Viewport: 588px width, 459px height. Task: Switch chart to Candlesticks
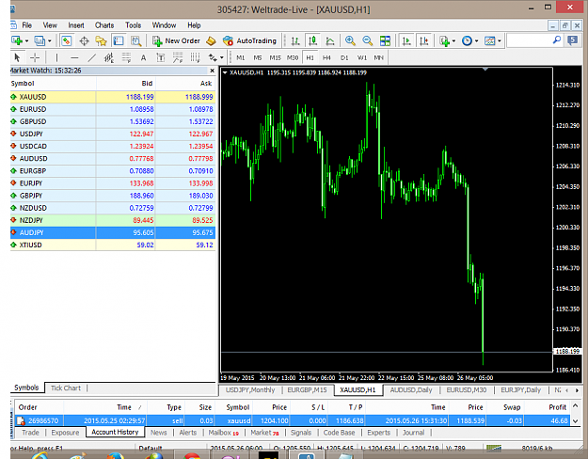pos(312,40)
